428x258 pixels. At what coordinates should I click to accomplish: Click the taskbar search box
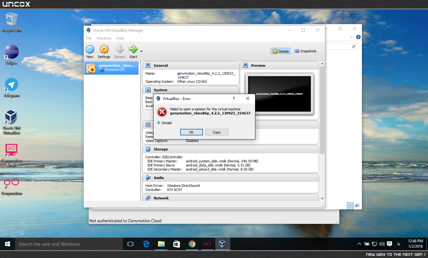(69, 244)
